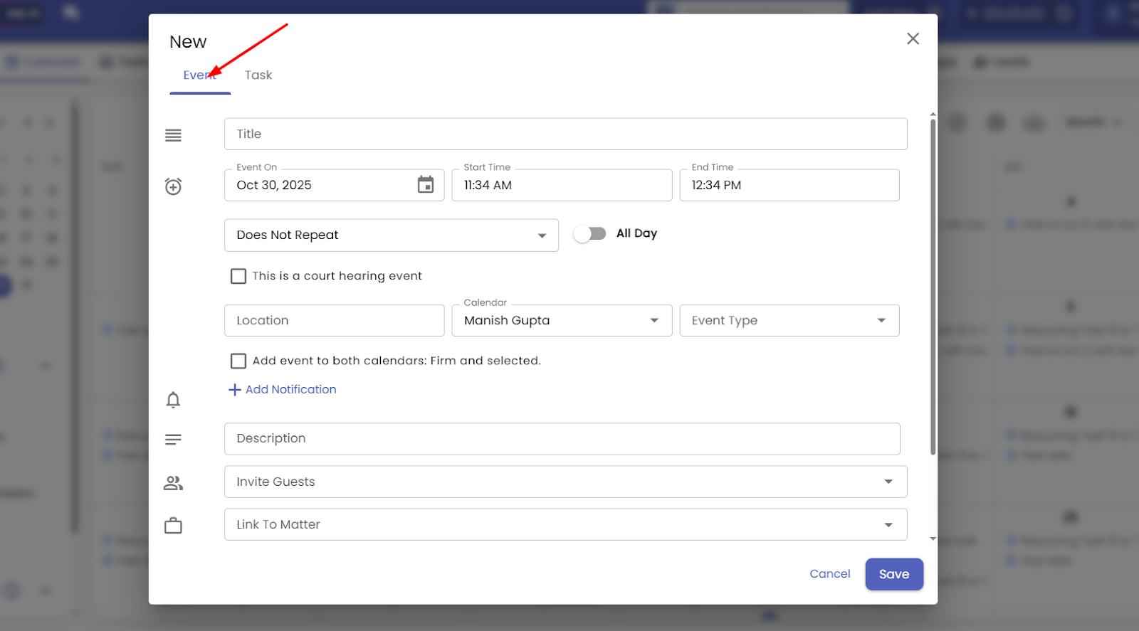Screen dimensions: 1139x631
Task: Click the calendar icon in Event On field
Action: [x=425, y=185]
